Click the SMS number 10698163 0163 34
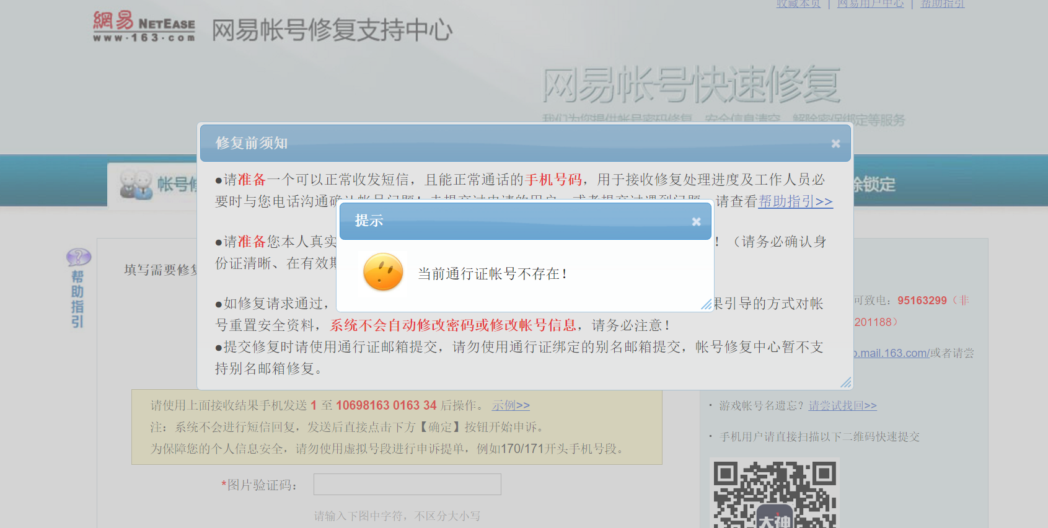Viewport: 1048px width, 528px height. point(386,405)
